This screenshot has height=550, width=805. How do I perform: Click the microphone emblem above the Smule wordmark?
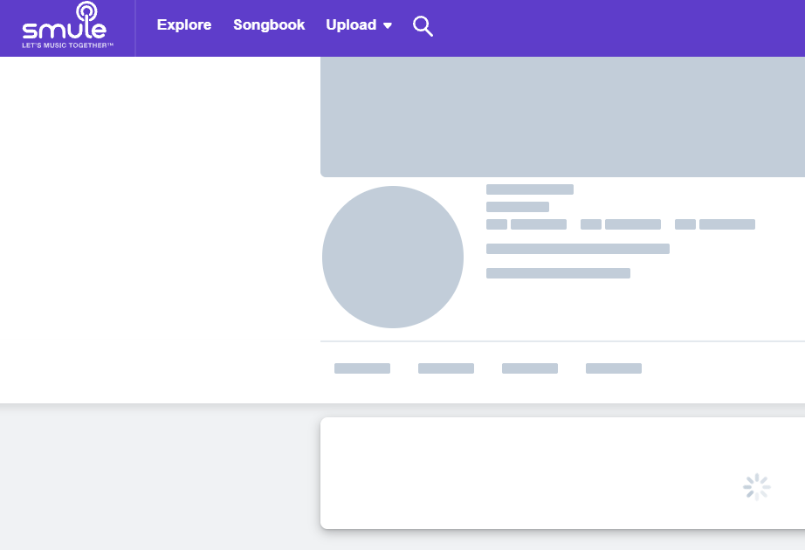coord(86,12)
